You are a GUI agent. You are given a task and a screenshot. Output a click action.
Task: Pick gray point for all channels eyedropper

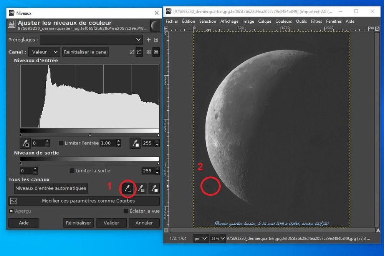click(141, 188)
